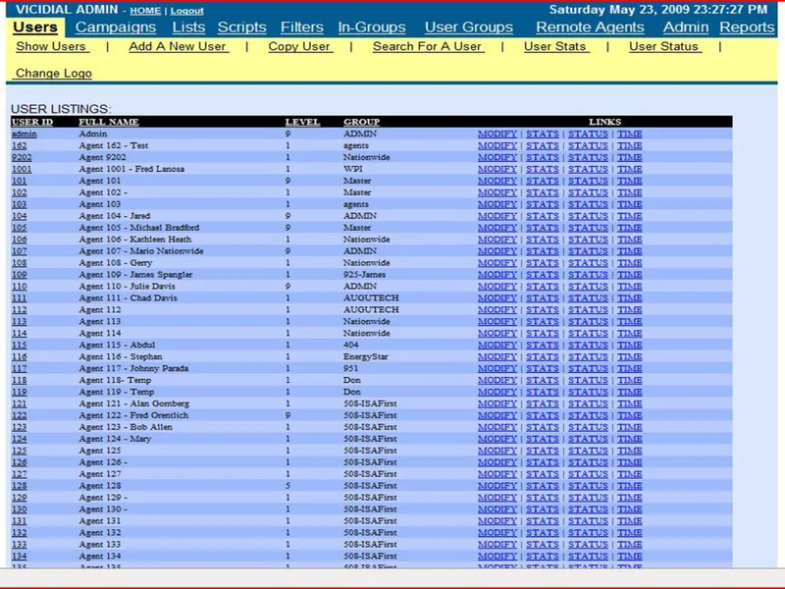Open Search For A User

pyautogui.click(x=428, y=46)
